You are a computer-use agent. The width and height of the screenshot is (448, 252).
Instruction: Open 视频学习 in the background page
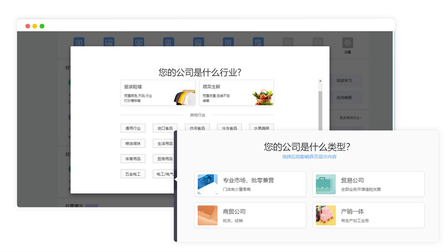(x=344, y=81)
